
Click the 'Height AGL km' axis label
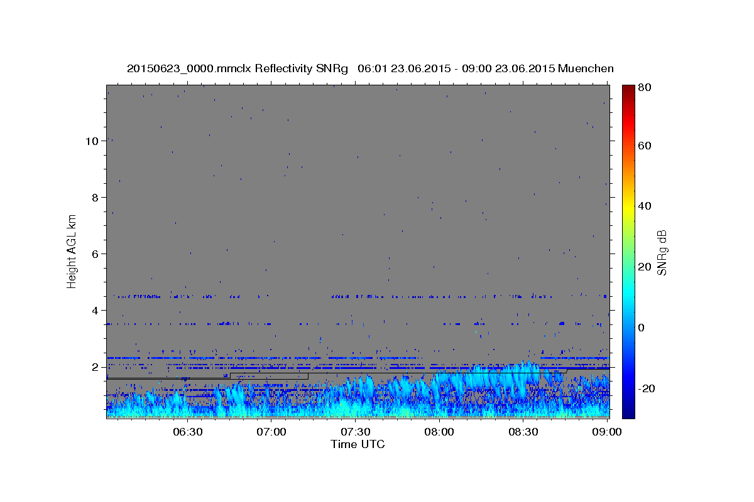pyautogui.click(x=72, y=250)
